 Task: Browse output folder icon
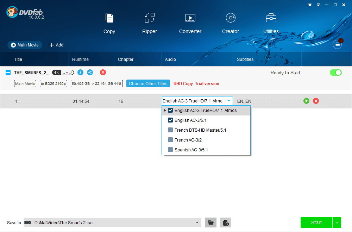click(x=211, y=222)
